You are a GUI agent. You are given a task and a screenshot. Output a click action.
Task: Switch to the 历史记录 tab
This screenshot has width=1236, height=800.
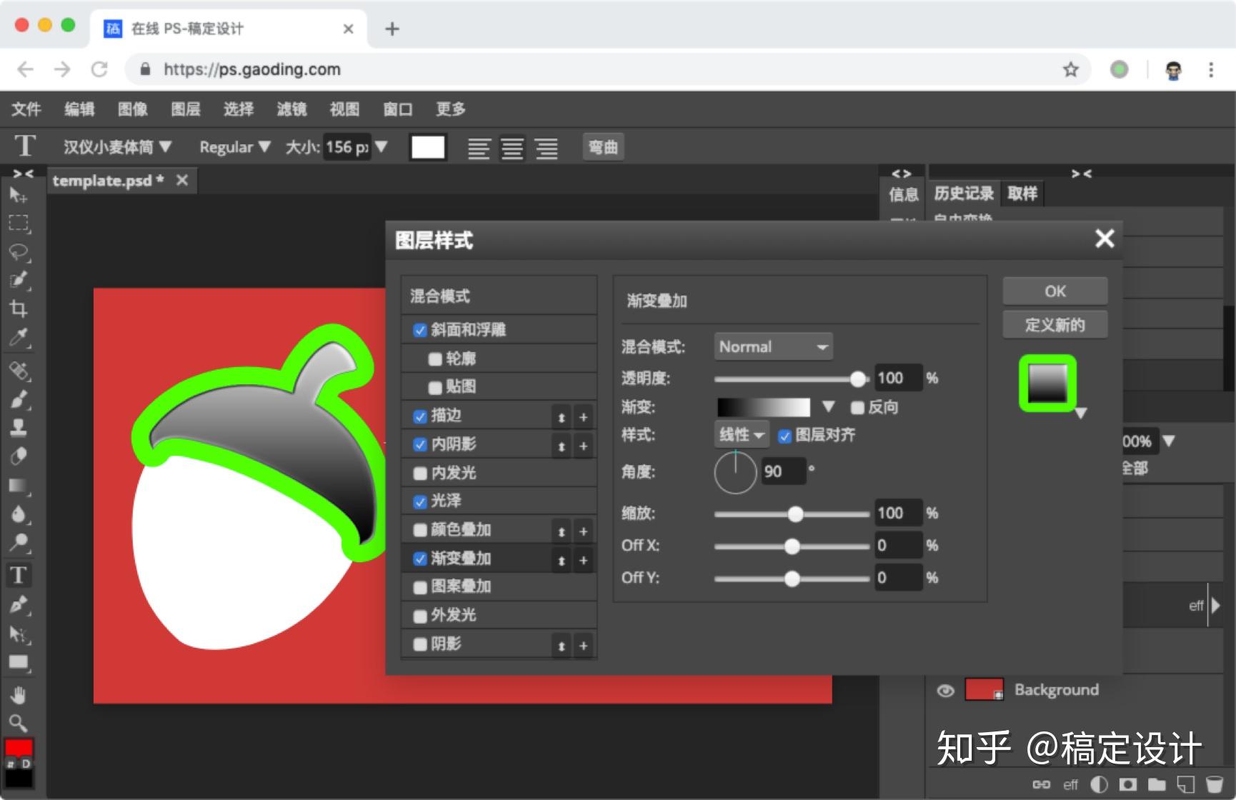(x=964, y=193)
